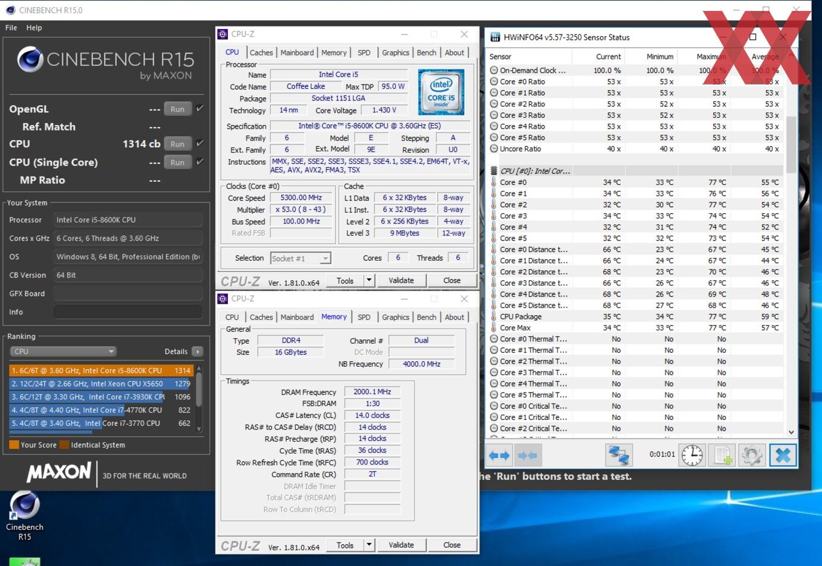Switch to Caches tab in upper CPU-Z
This screenshot has width=822, height=566.
click(x=261, y=53)
